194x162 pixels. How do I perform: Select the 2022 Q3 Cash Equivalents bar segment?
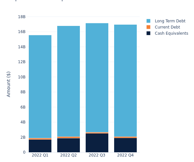(x=97, y=143)
